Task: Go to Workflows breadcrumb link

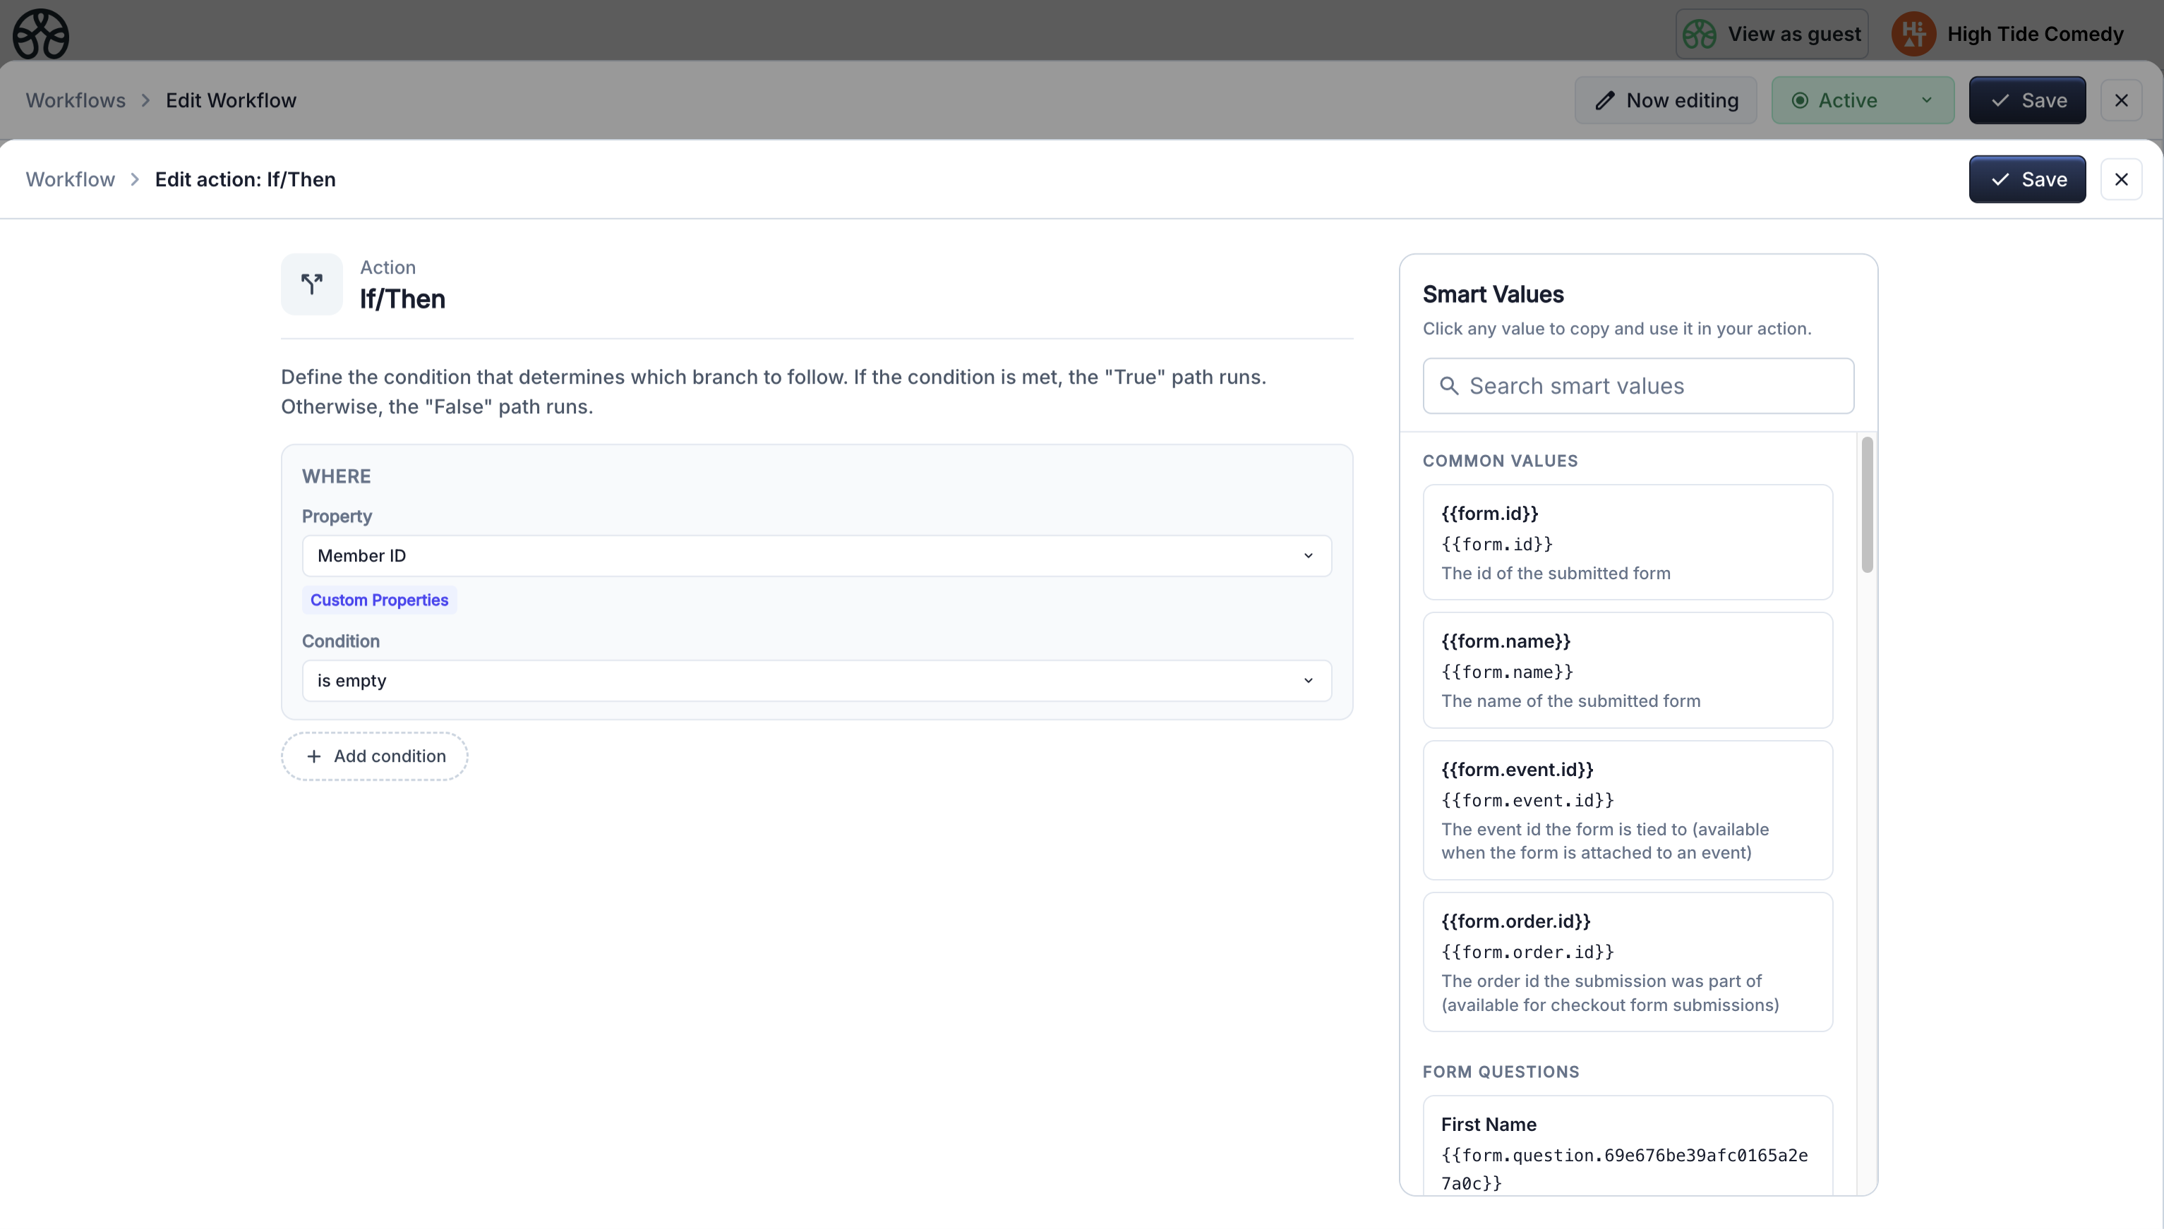Action: [x=75, y=100]
